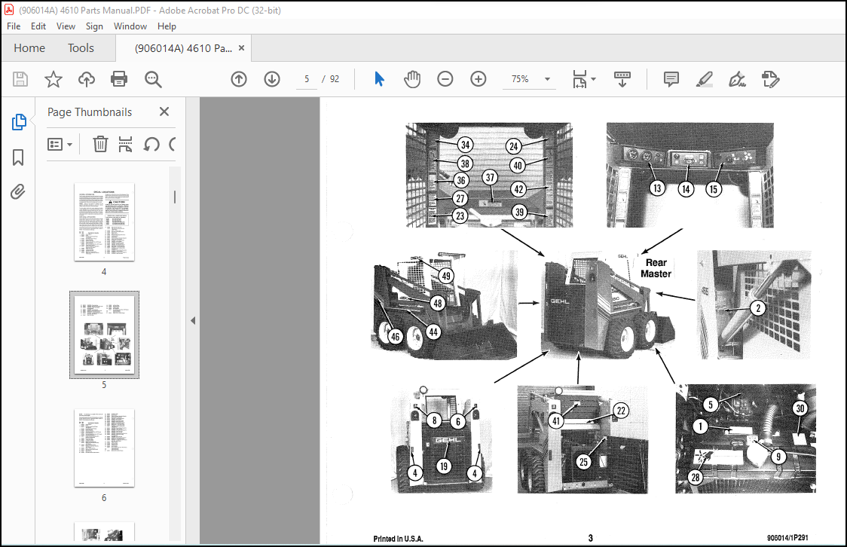The height and width of the screenshot is (547, 847).
Task: Delete selected page with trash icon
Action: [100, 144]
